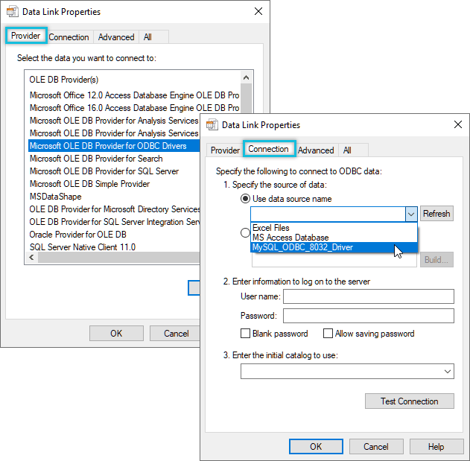The width and height of the screenshot is (470, 461).
Task: Click the Password input field
Action: point(369,316)
